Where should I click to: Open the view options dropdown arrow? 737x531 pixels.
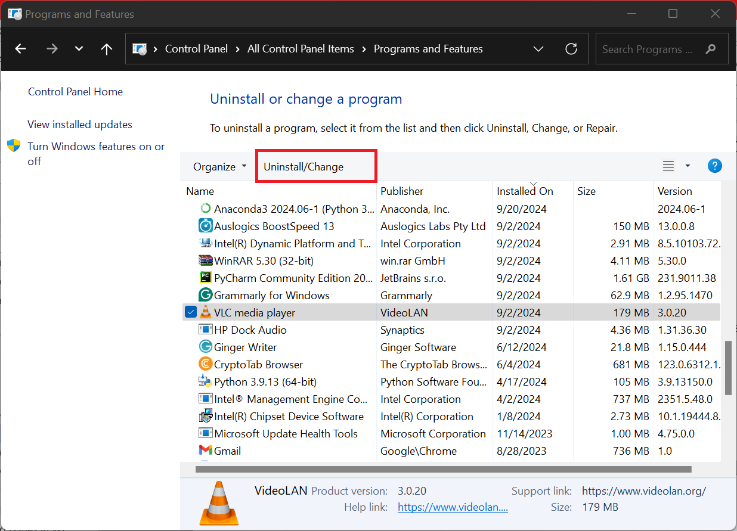click(x=688, y=166)
